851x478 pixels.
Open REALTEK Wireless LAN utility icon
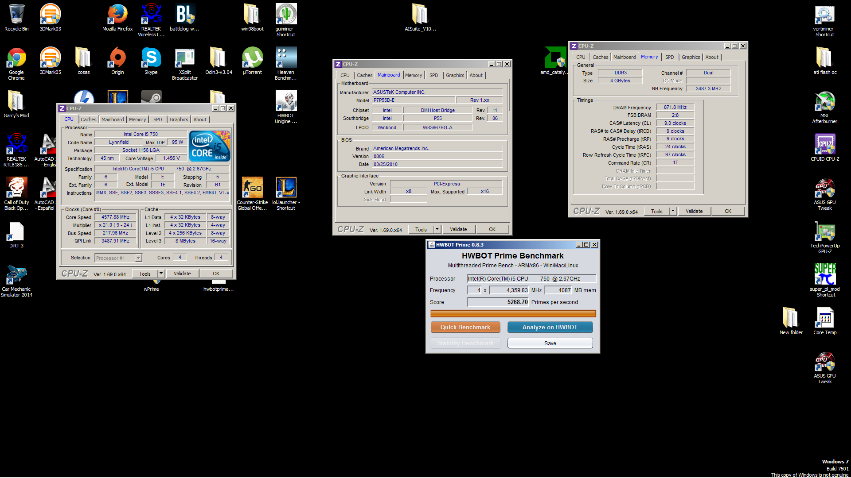tap(151, 20)
